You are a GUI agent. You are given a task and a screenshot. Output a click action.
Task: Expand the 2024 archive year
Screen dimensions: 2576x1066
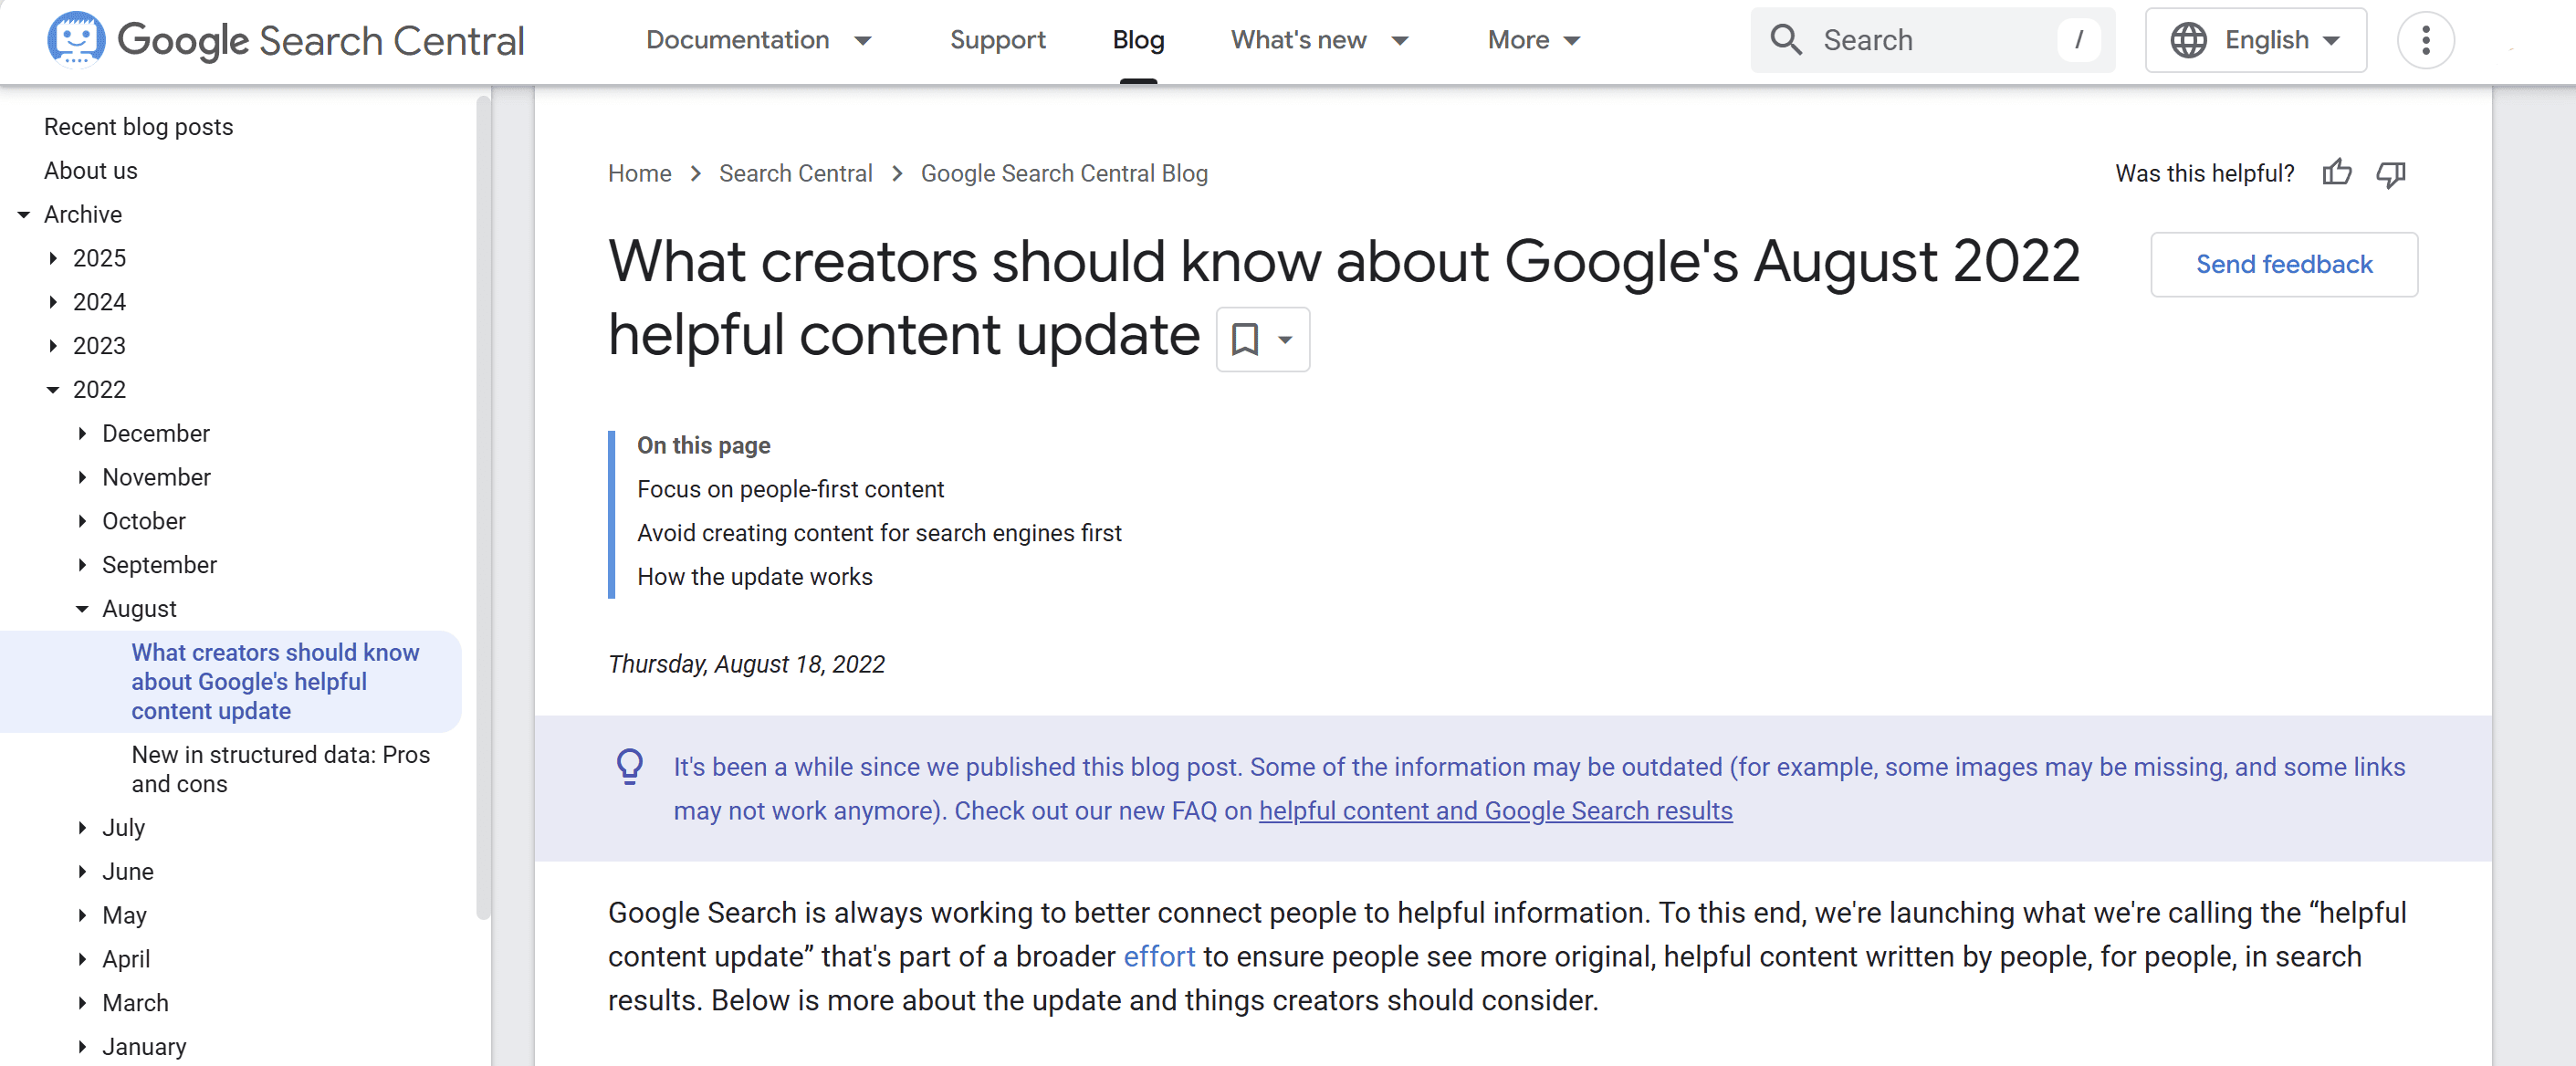(53, 302)
